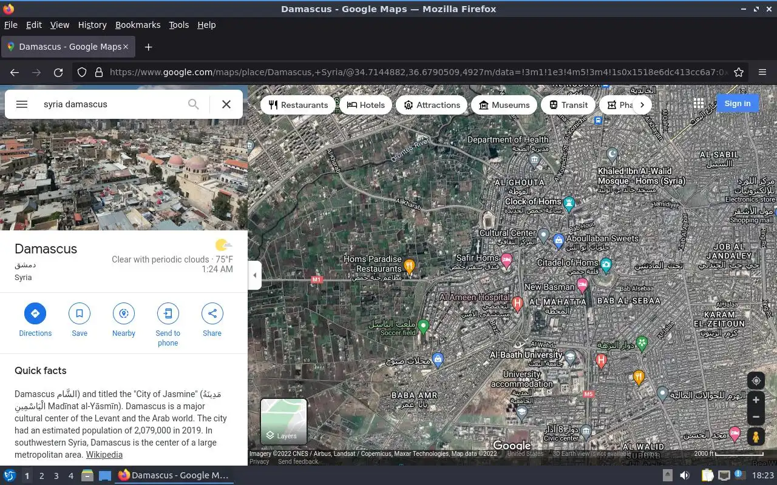Screen dimensions: 777x485
Task: Open the Google Maps hamburger menu
Action: tap(22, 104)
